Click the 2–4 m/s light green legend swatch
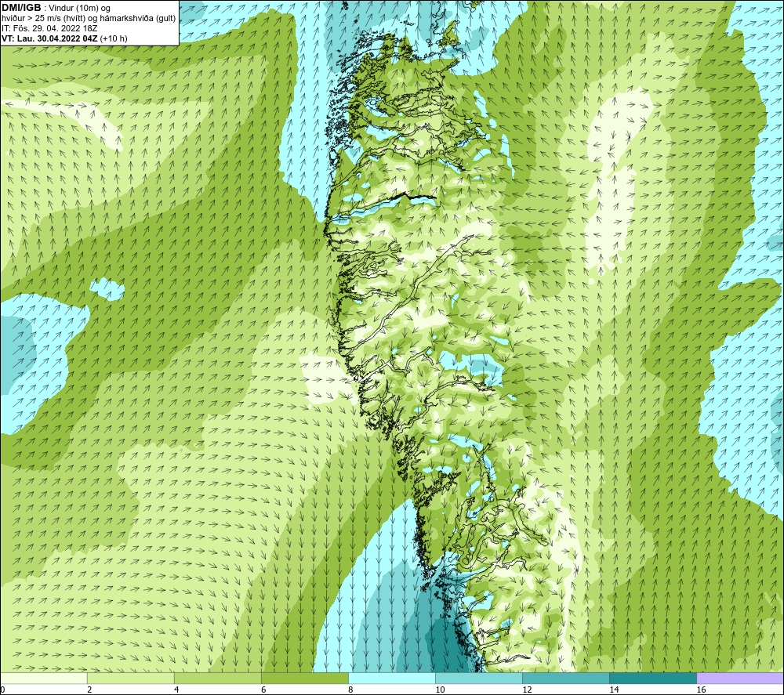Screen dimensions: 784x695 click(131, 678)
